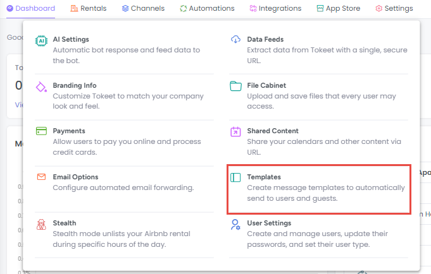Click the User Settings person-gear icon
The height and width of the screenshot is (274, 431).
point(235,223)
